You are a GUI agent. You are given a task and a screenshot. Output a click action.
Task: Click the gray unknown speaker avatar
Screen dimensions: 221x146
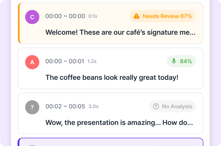tap(32, 107)
